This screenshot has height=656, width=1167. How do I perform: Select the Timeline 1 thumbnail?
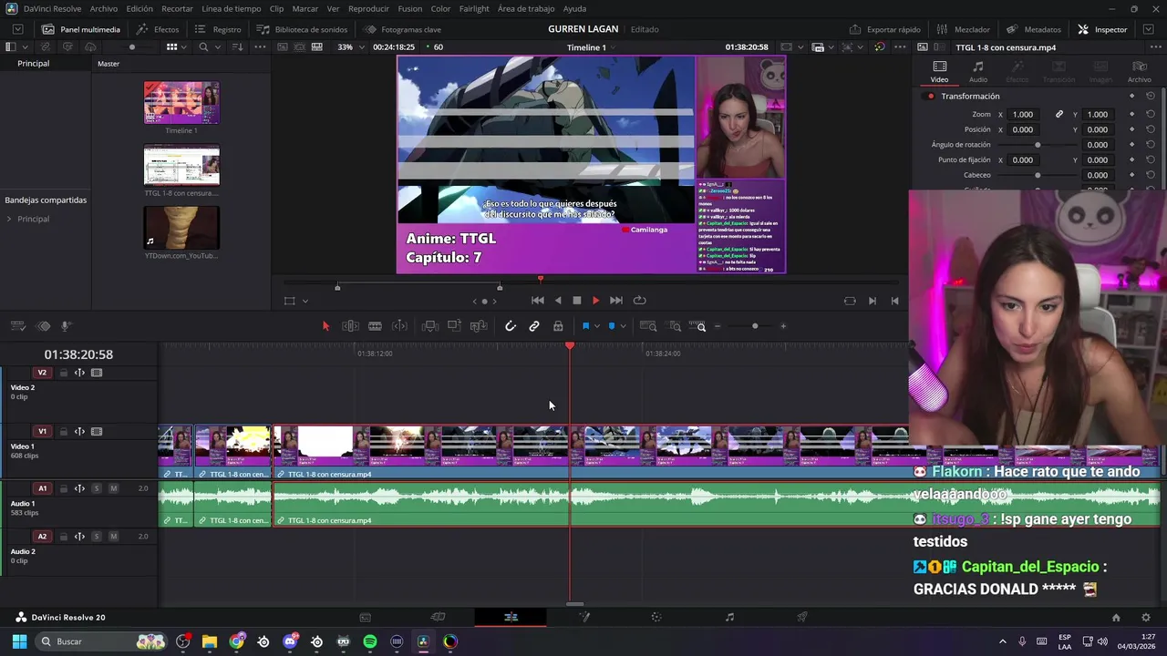pos(181,103)
